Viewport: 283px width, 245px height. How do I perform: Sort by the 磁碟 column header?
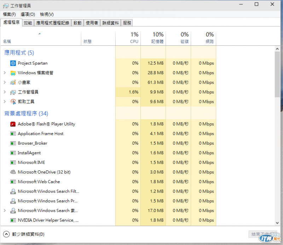(x=178, y=38)
